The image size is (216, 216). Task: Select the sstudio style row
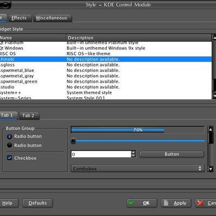tap(106, 87)
